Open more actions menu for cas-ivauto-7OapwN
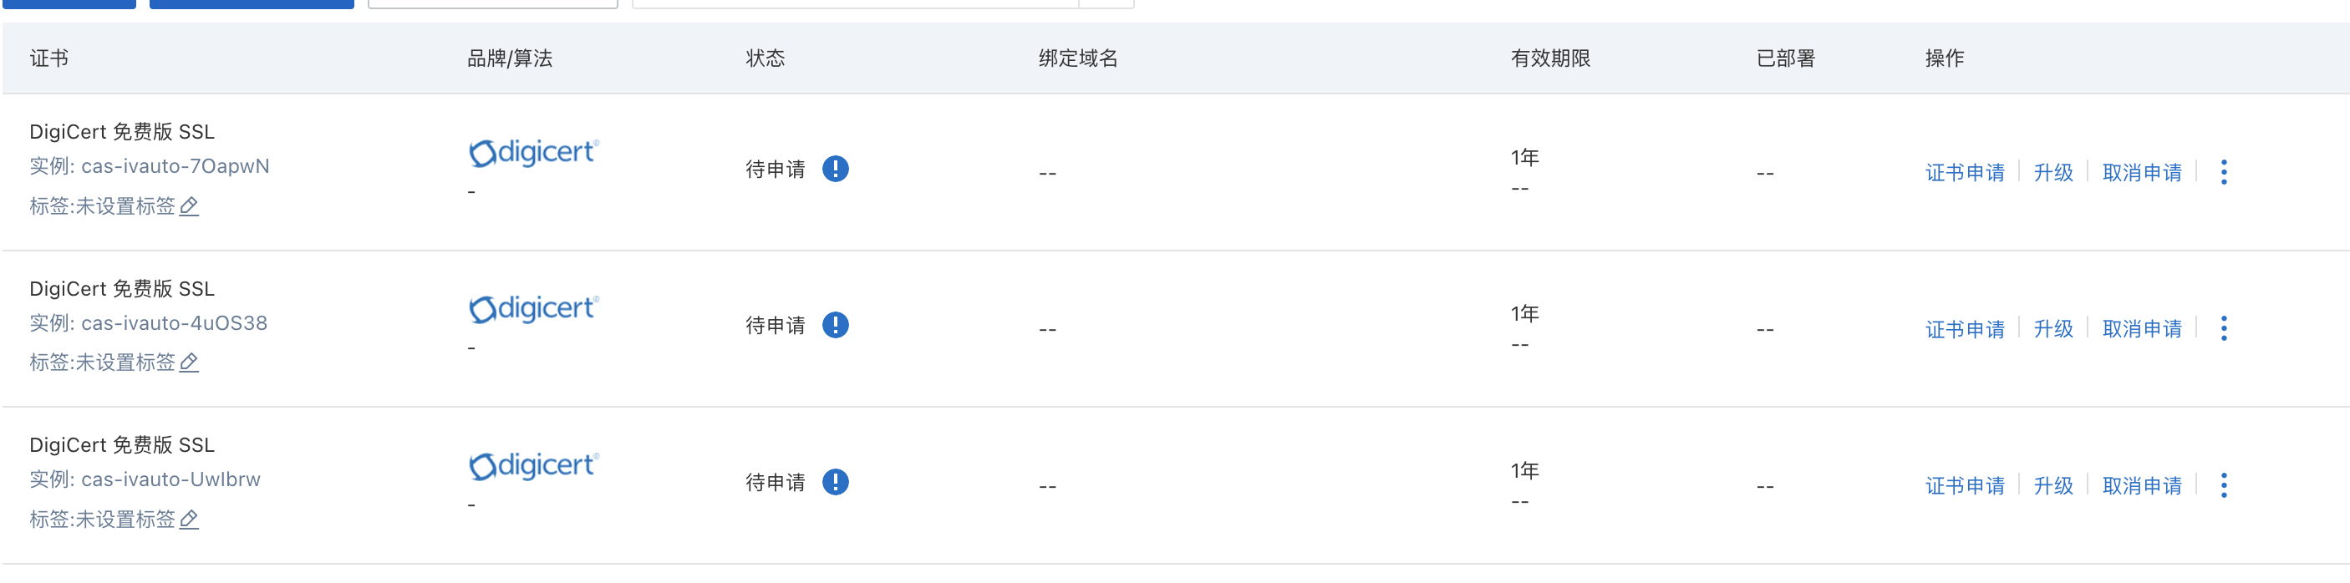The width and height of the screenshot is (2350, 583). click(2223, 172)
